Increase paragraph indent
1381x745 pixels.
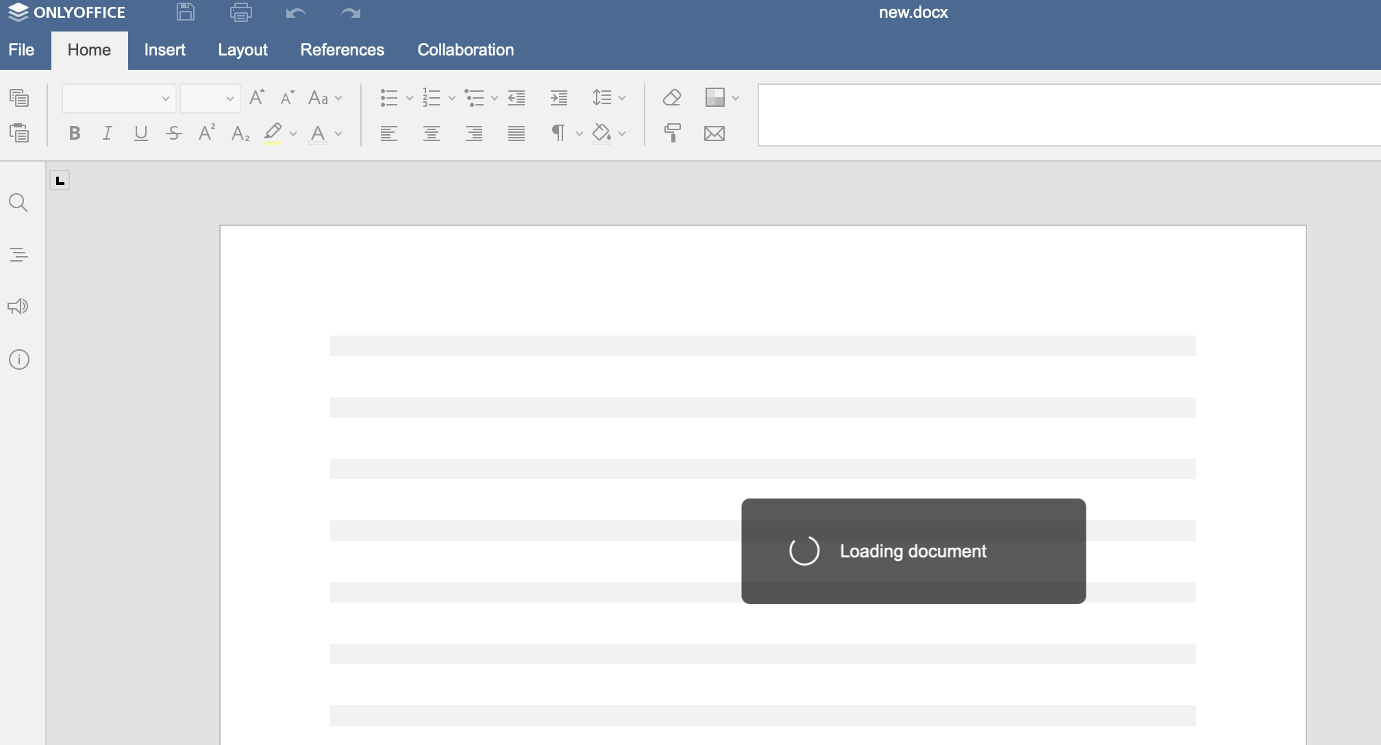point(559,98)
